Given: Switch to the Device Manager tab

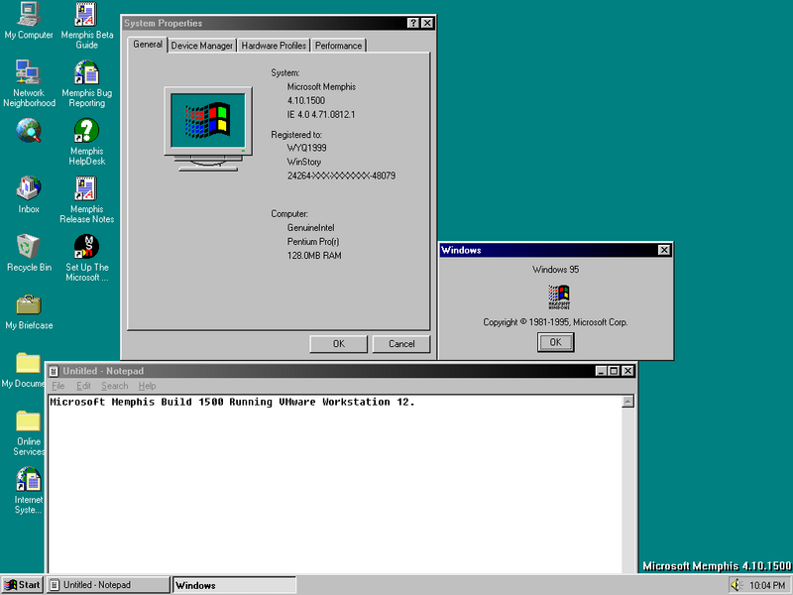Looking at the screenshot, I should click(x=202, y=46).
